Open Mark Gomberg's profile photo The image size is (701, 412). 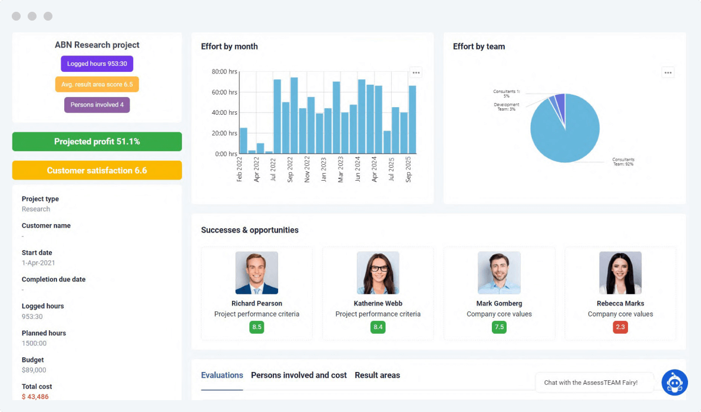click(x=499, y=273)
